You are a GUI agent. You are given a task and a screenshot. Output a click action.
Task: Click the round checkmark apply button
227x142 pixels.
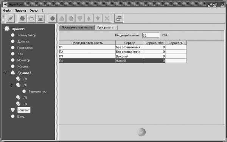pos(141,132)
